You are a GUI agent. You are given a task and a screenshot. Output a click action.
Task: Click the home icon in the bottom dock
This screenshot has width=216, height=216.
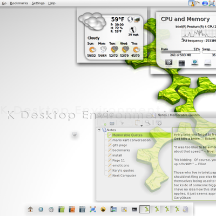30,209
